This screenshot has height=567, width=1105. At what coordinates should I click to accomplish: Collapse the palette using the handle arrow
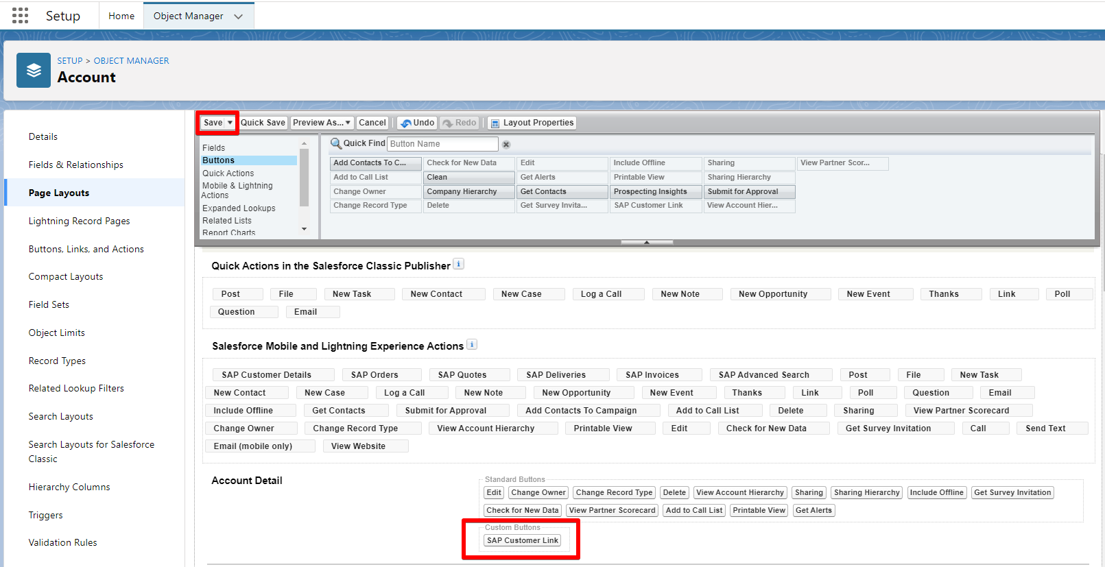[x=647, y=242]
